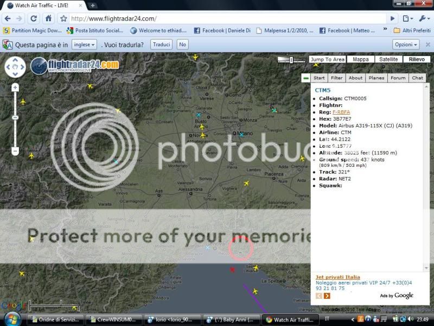Bookmark this page with the star icon
Image resolution: width=434 pixels, height=326 pixels.
click(63, 18)
